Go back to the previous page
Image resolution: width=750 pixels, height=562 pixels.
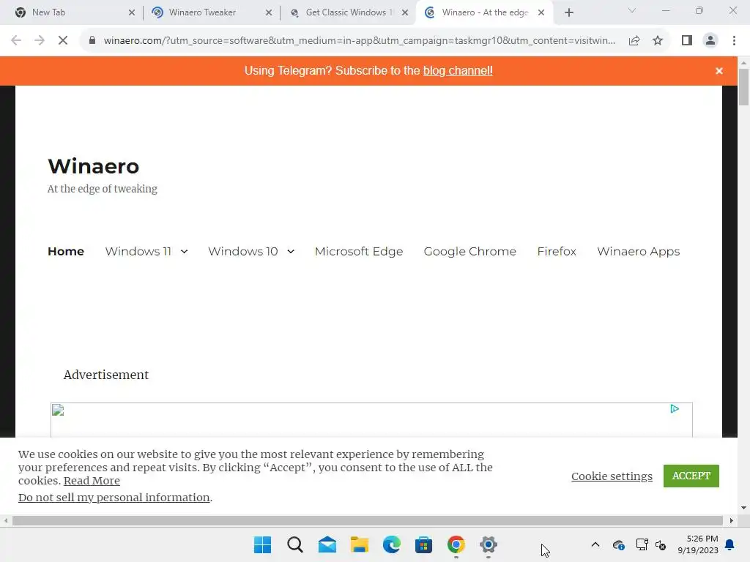[16, 41]
